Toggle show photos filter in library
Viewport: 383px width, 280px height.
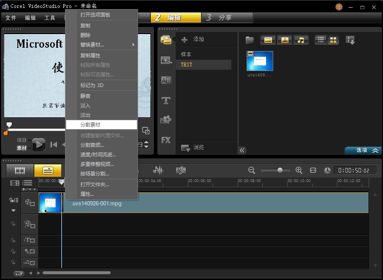point(285,40)
